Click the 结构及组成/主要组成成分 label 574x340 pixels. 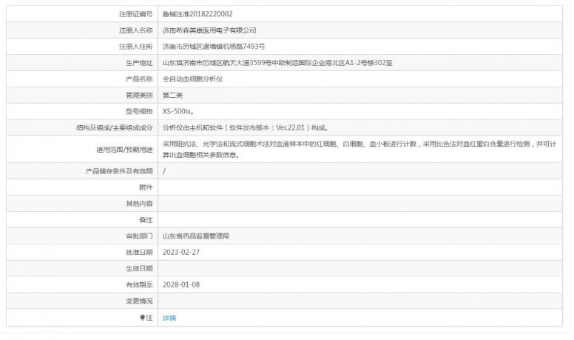(114, 127)
